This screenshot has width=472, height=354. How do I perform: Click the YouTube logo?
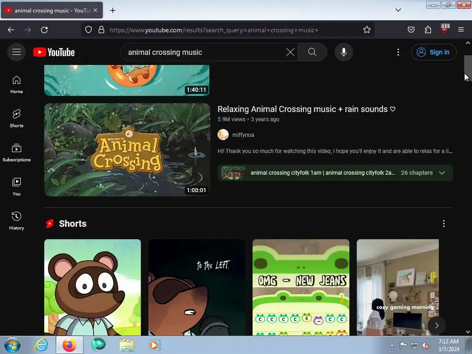[x=54, y=52]
